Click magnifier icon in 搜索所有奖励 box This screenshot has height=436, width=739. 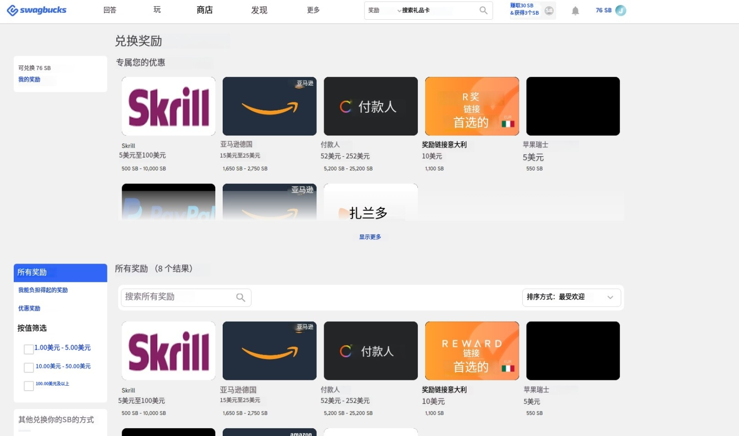(x=240, y=298)
